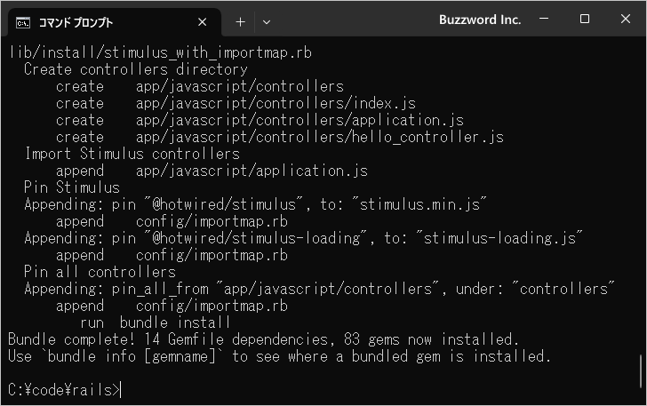Viewport: 647px width, 406px height.
Task: Close the terminal window
Action: 626,19
